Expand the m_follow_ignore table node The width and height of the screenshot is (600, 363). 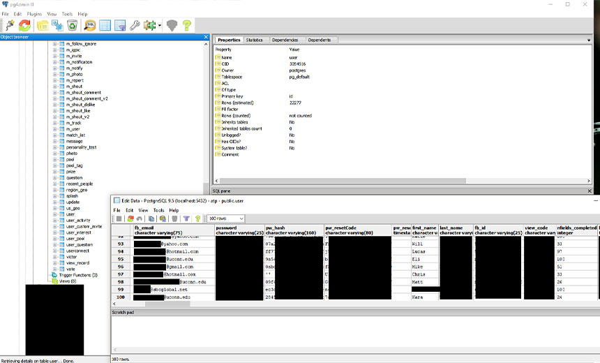pos(54,44)
